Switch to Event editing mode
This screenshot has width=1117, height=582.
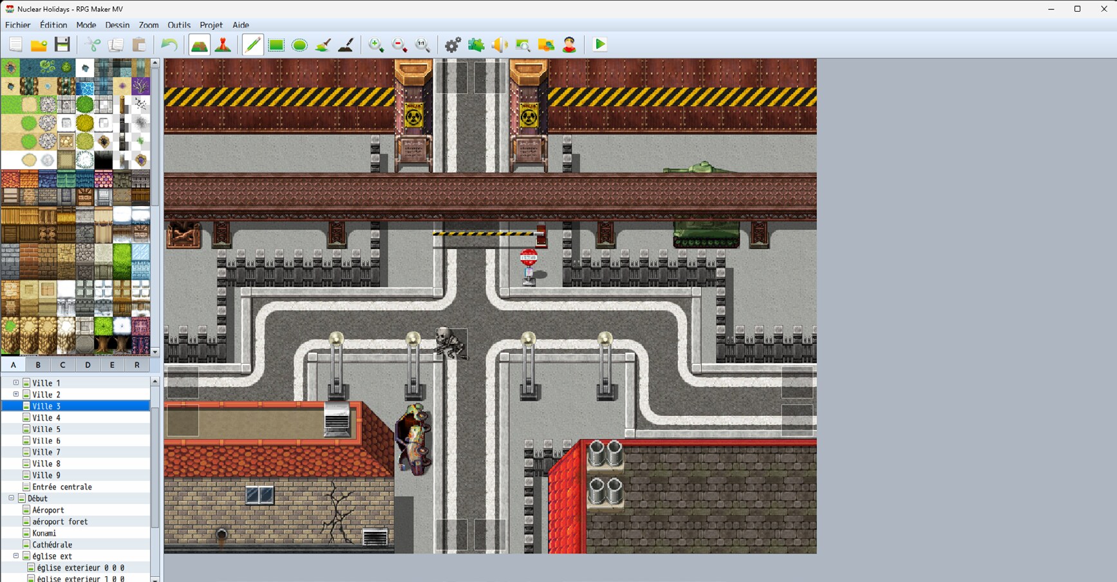pos(223,44)
